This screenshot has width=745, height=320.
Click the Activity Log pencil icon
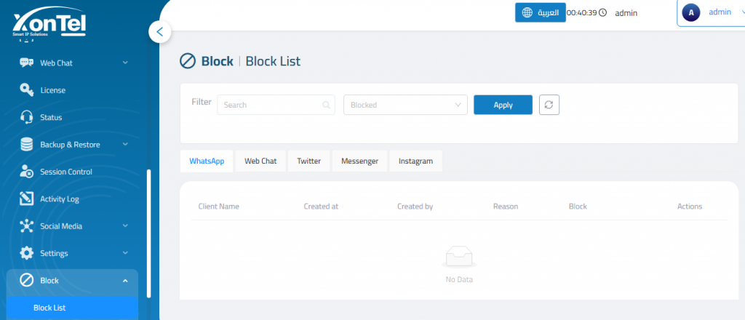27,199
